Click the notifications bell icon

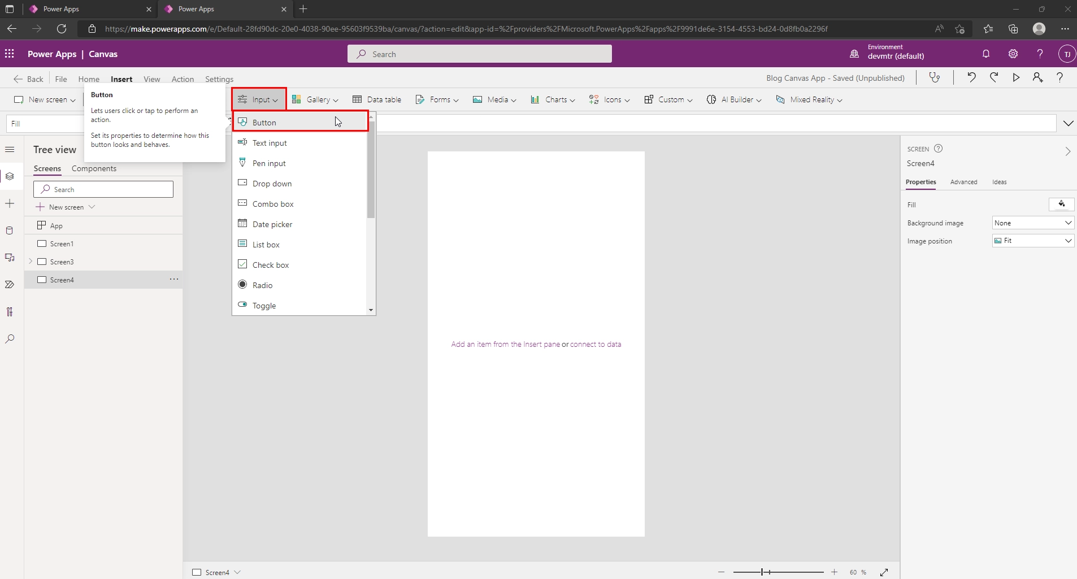[986, 54]
